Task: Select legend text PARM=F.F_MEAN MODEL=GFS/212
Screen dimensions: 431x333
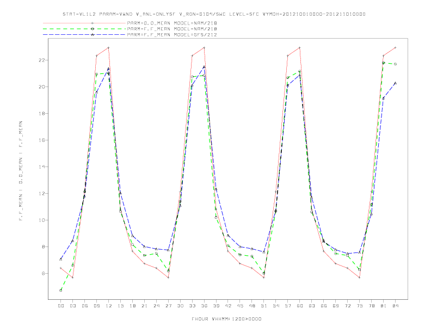Action: (x=172, y=35)
